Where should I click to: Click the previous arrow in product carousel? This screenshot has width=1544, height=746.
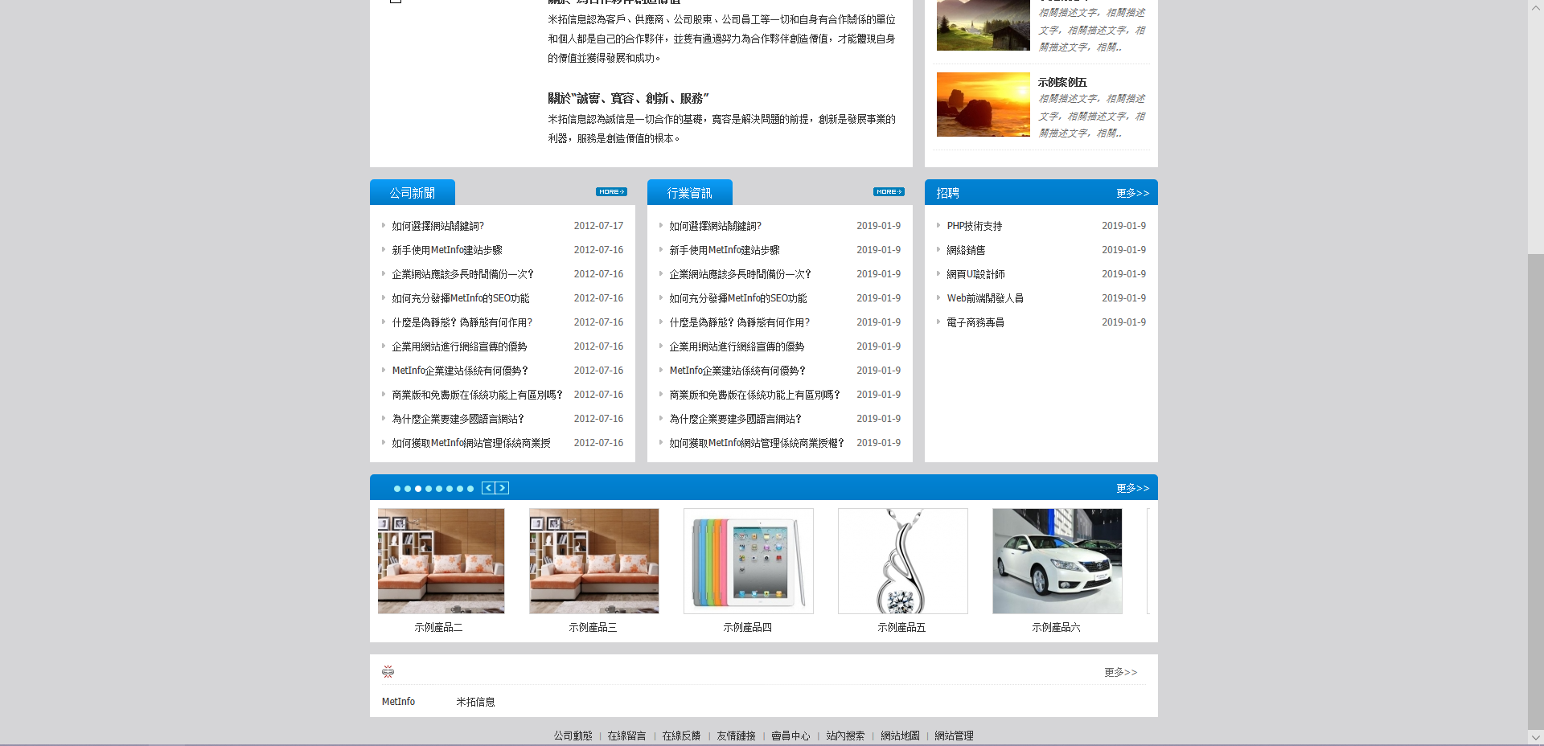pyautogui.click(x=488, y=488)
